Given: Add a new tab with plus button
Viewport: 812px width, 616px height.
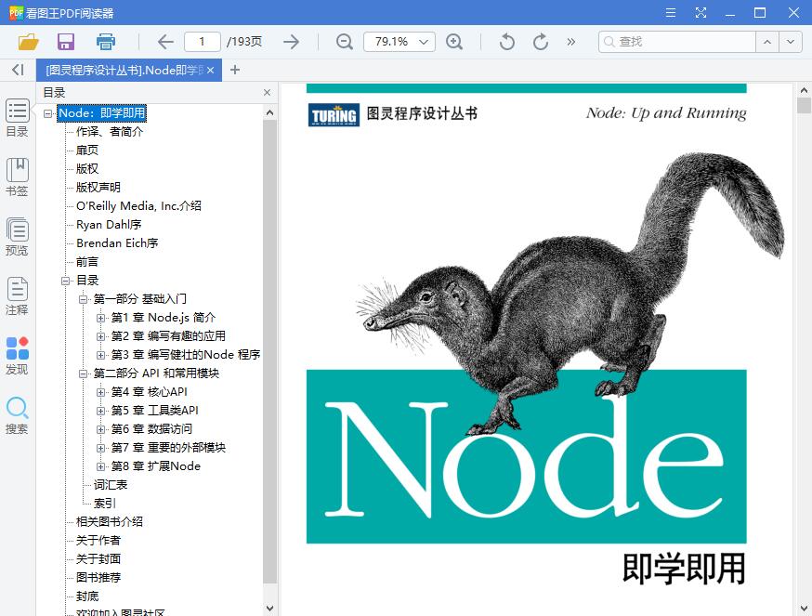Looking at the screenshot, I should point(235,70).
